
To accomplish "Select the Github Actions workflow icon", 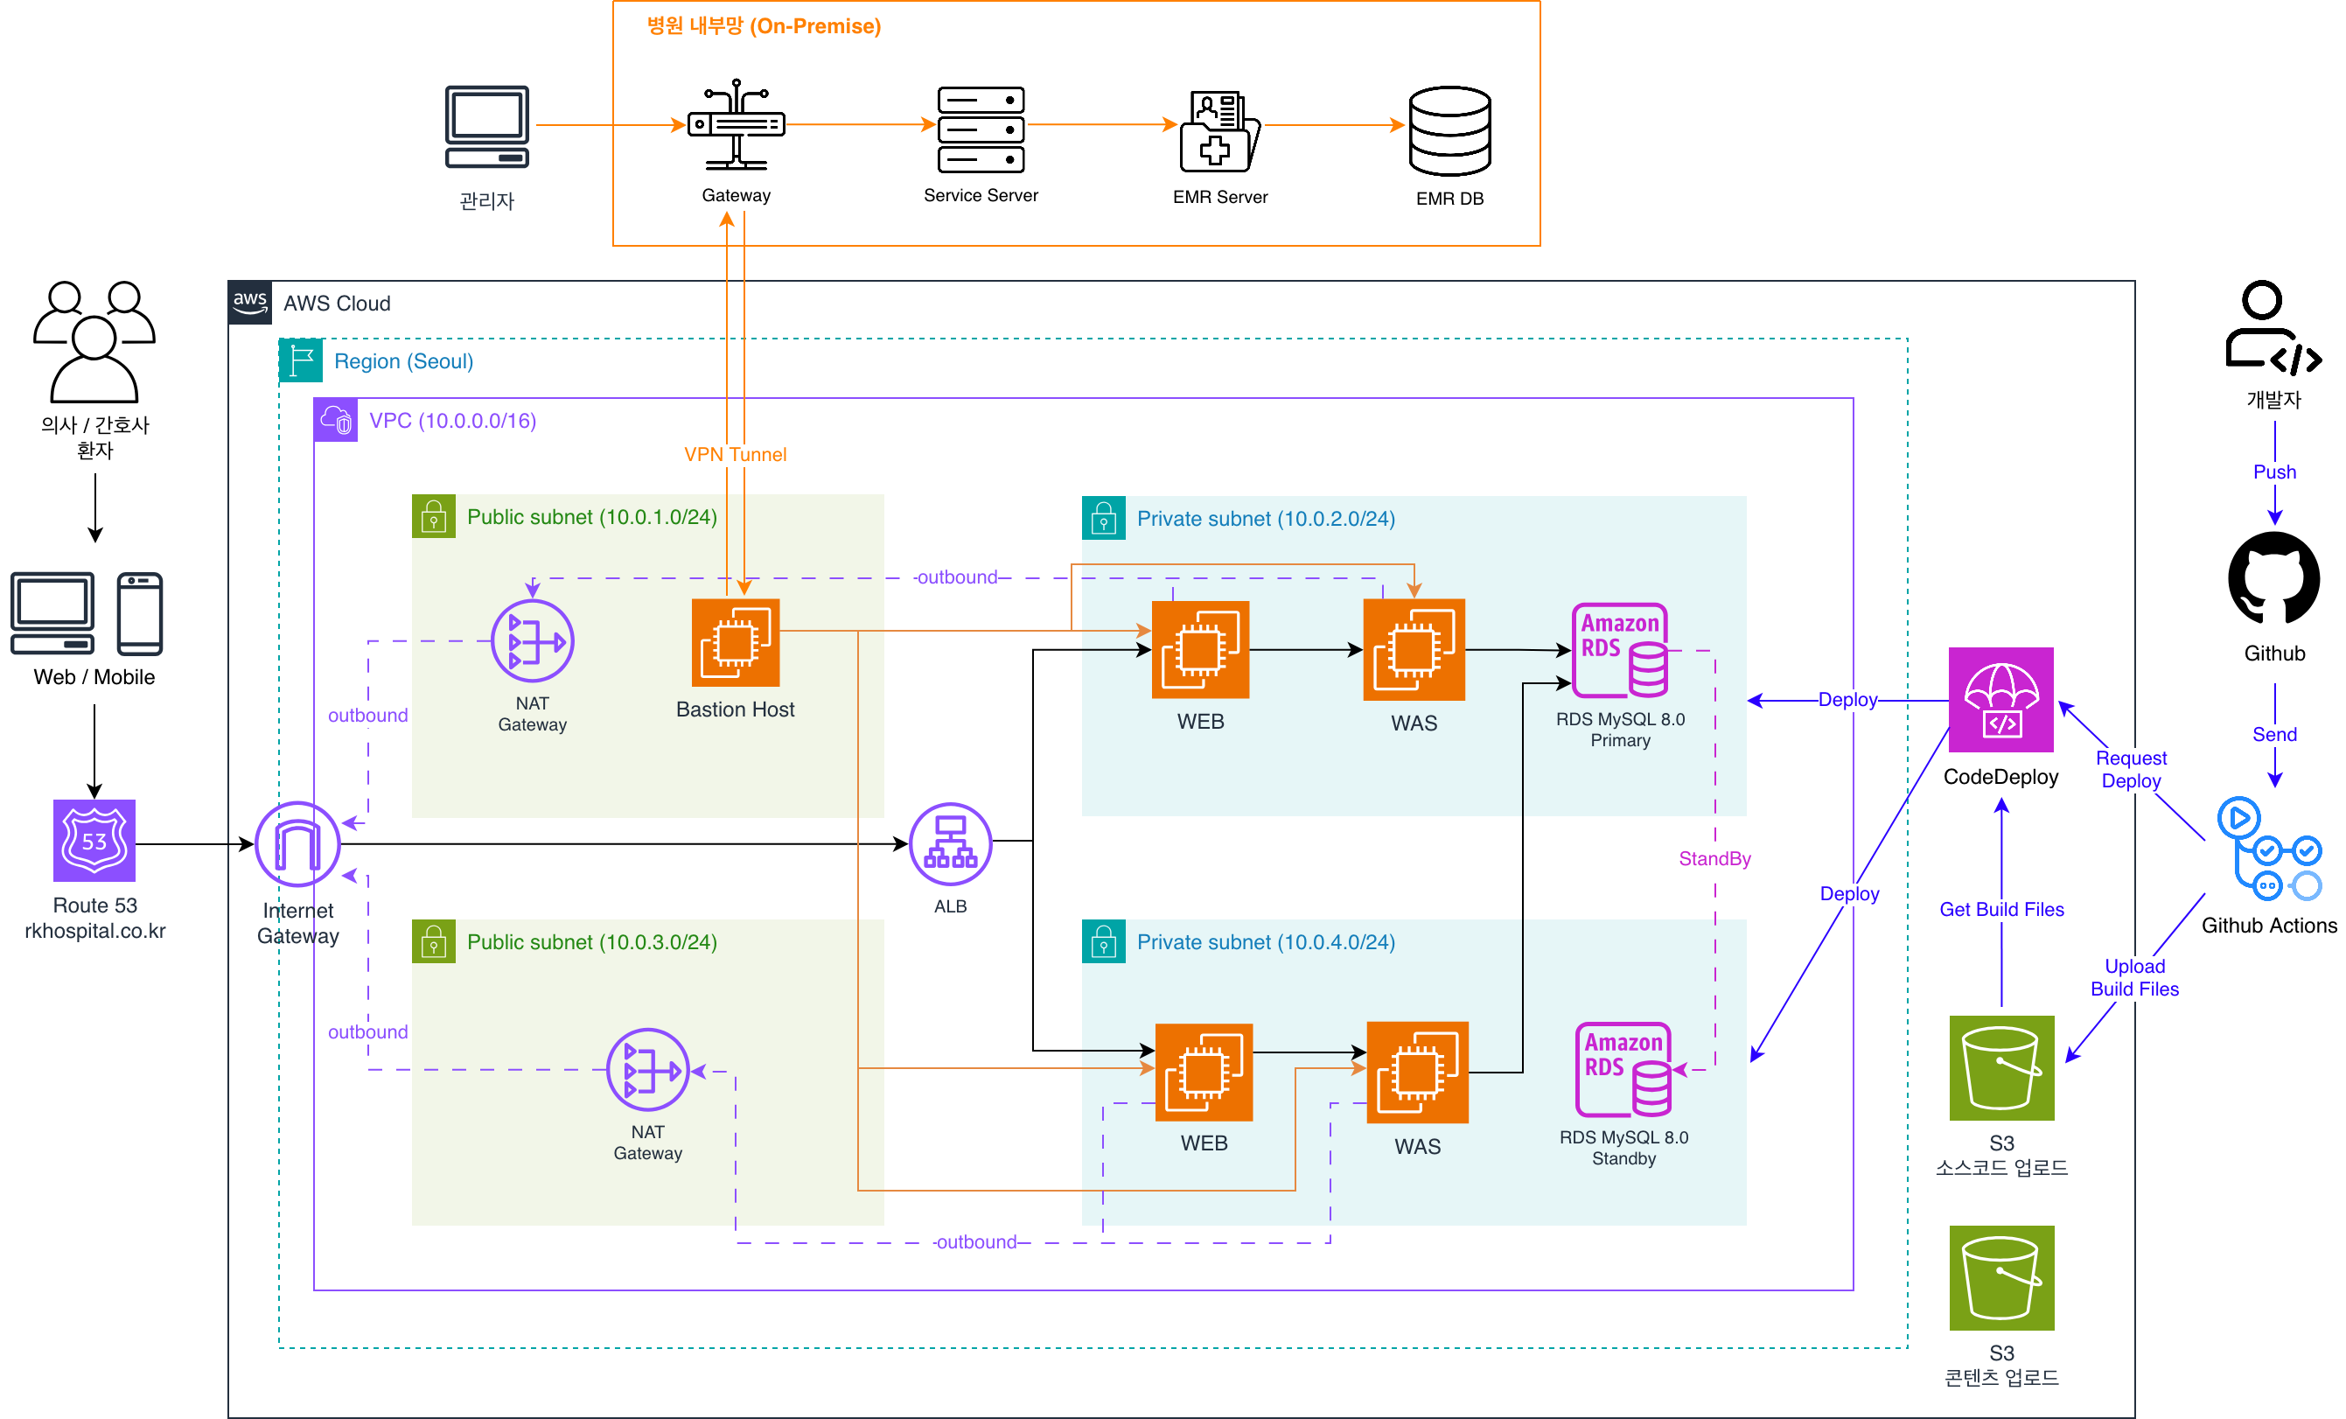I will [2269, 849].
